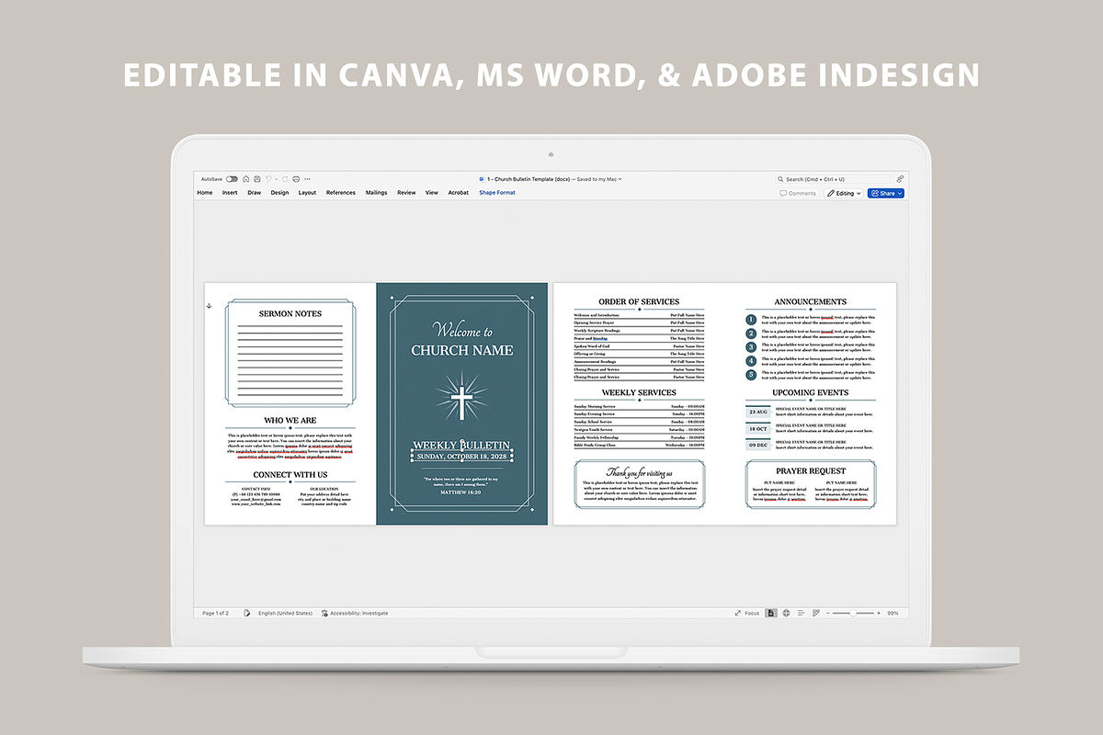Click the blue Share button

[x=886, y=193]
